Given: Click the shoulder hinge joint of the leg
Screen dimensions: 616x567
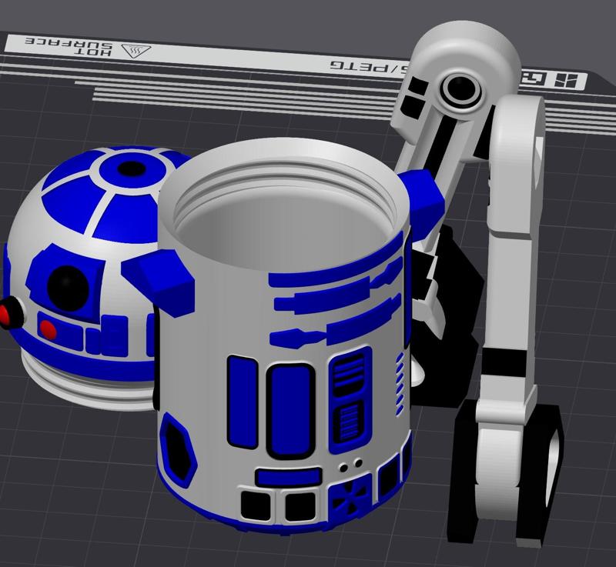Looking at the screenshot, I should tap(460, 91).
